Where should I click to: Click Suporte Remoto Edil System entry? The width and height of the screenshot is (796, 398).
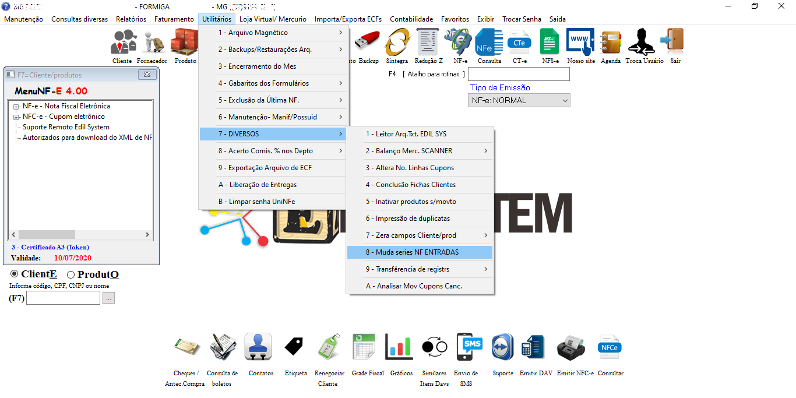[x=66, y=127]
